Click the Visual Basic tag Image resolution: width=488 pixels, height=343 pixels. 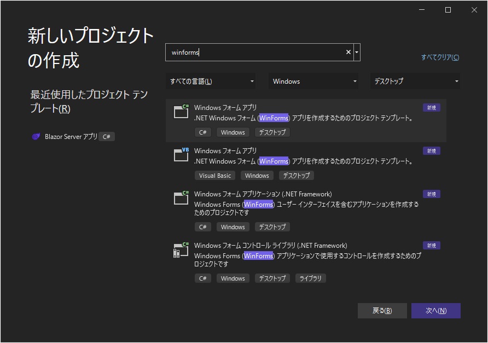tap(215, 176)
